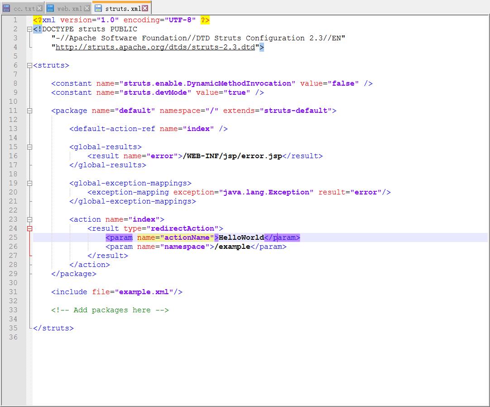Click the HelloWorld text on line 25
490x407 pixels.
241,238
